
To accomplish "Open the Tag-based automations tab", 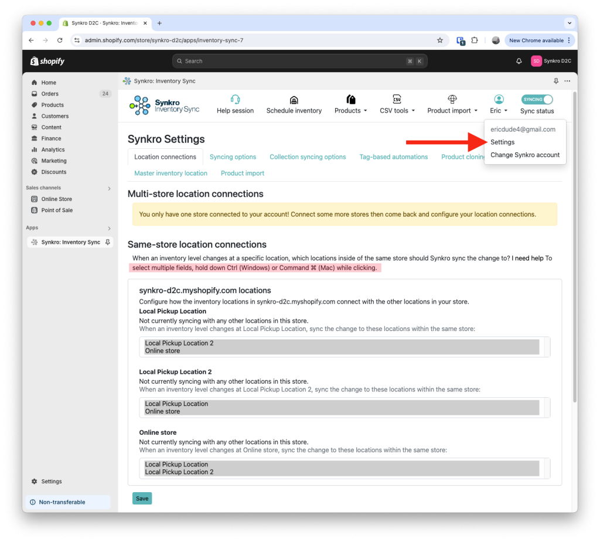I will coord(393,157).
